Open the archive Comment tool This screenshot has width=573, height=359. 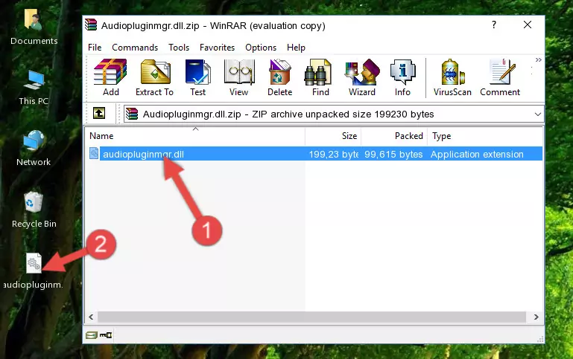click(500, 77)
